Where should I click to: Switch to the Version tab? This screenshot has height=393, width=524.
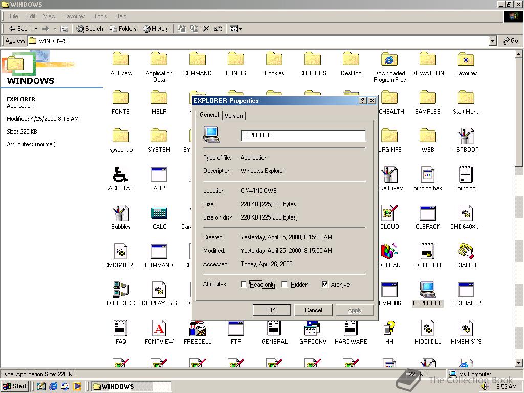pyautogui.click(x=234, y=115)
